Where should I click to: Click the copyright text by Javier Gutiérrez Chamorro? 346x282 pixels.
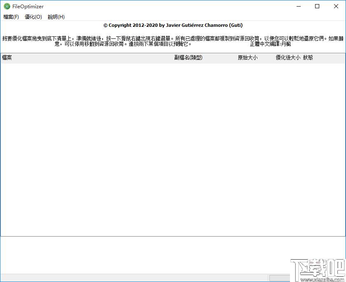pyautogui.click(x=173, y=25)
